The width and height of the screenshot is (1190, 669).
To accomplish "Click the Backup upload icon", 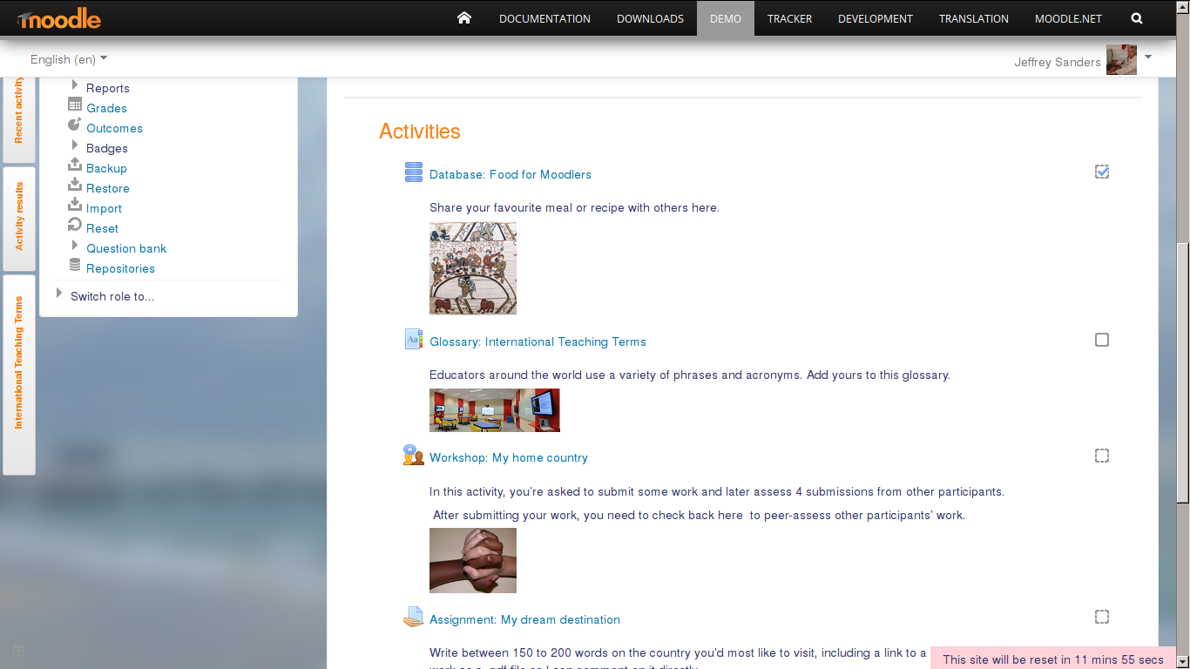I will point(75,165).
